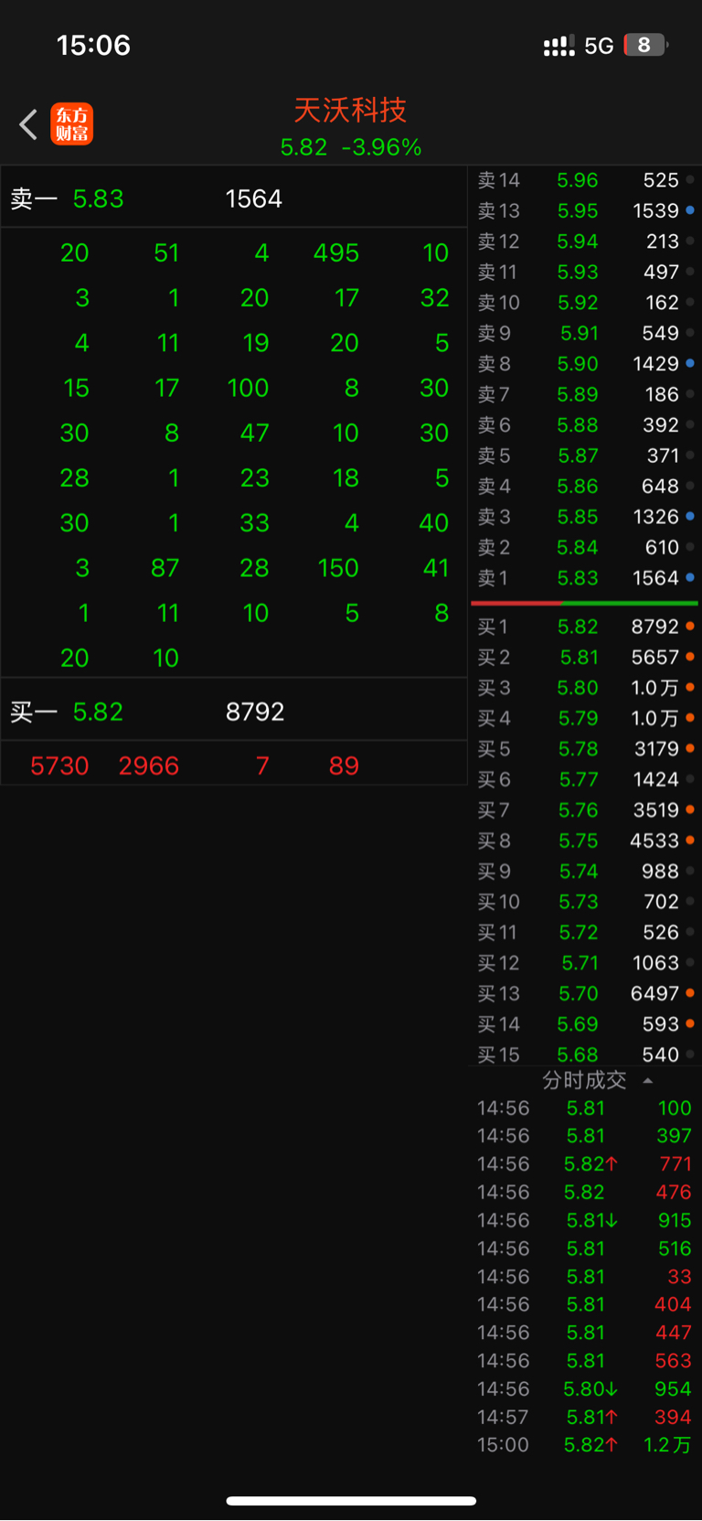Select the 卖14 row at 5.96
Viewport: 702px width, 1521px height.
[585, 180]
